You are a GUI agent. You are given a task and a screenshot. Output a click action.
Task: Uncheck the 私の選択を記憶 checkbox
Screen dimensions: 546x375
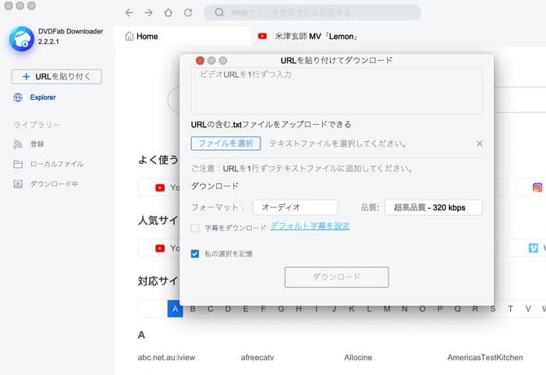pos(196,253)
